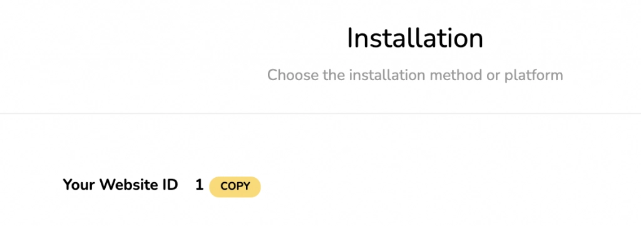Copy the Website ID to clipboard
This screenshot has width=641, height=226.
tap(235, 187)
